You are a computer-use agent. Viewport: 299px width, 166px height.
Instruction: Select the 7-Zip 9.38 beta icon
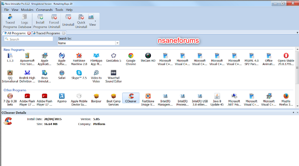(x=10, y=100)
